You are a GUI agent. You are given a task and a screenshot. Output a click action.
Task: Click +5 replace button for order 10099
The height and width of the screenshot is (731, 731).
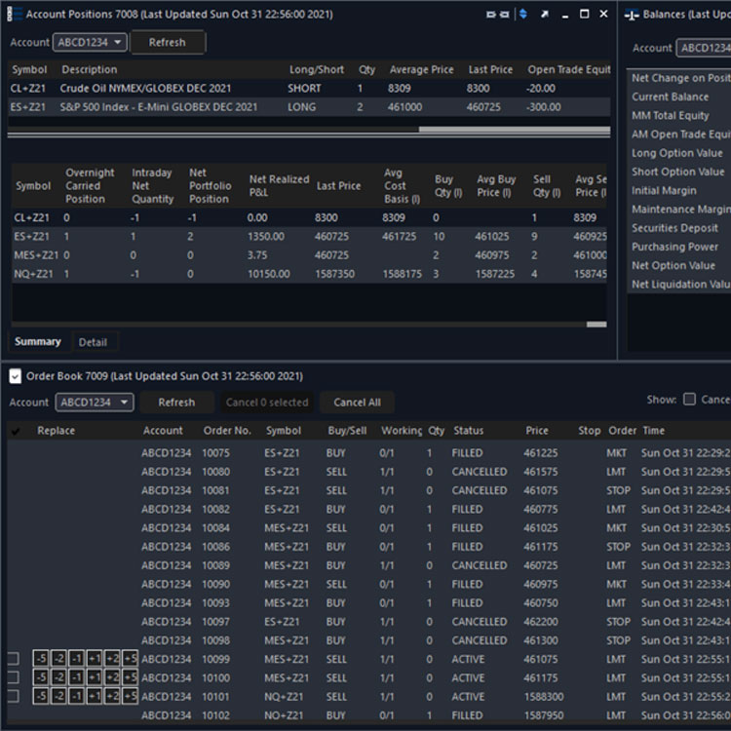130,658
